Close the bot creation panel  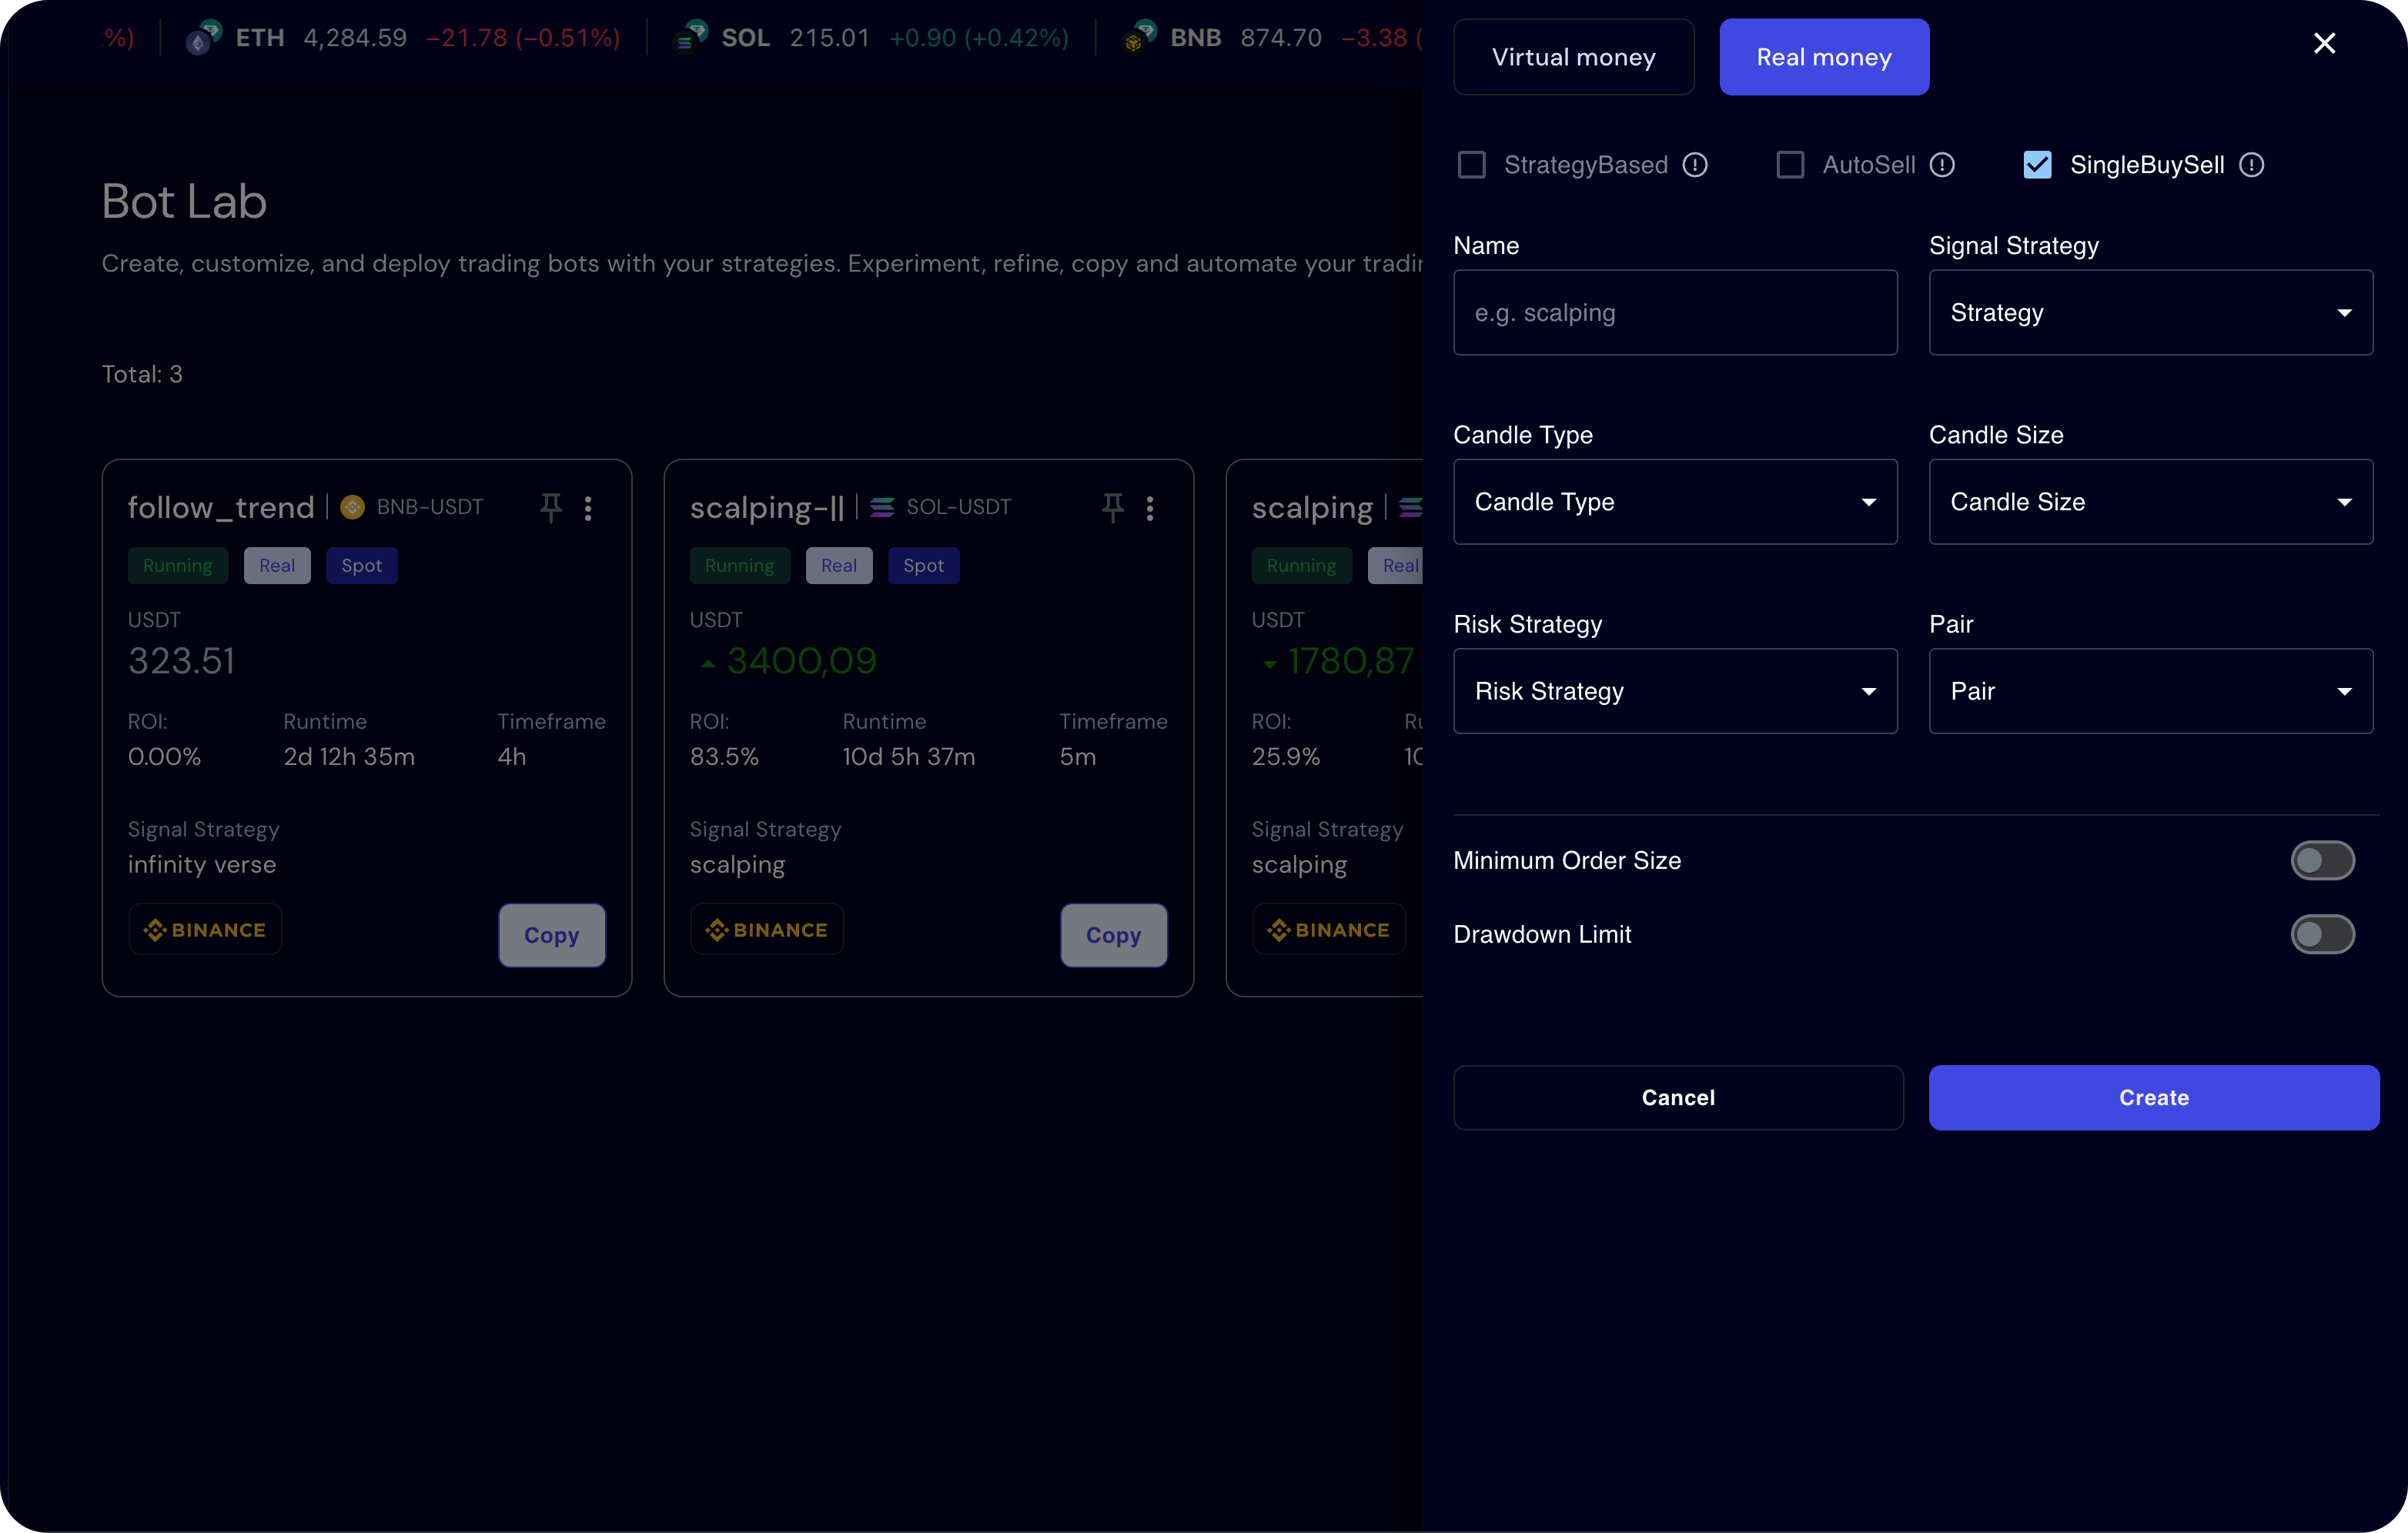tap(2324, 43)
